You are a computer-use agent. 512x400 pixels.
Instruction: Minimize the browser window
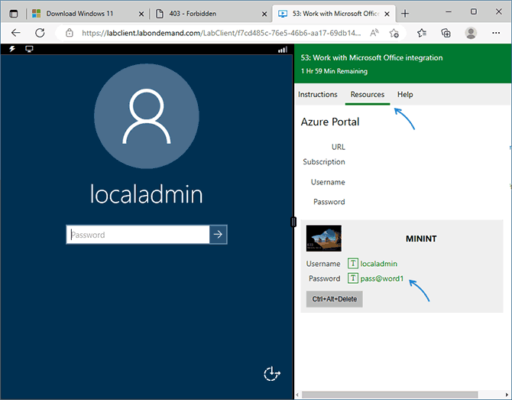point(449,12)
